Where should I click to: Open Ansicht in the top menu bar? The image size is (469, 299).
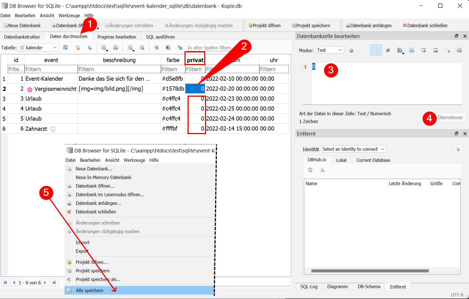(x=47, y=16)
